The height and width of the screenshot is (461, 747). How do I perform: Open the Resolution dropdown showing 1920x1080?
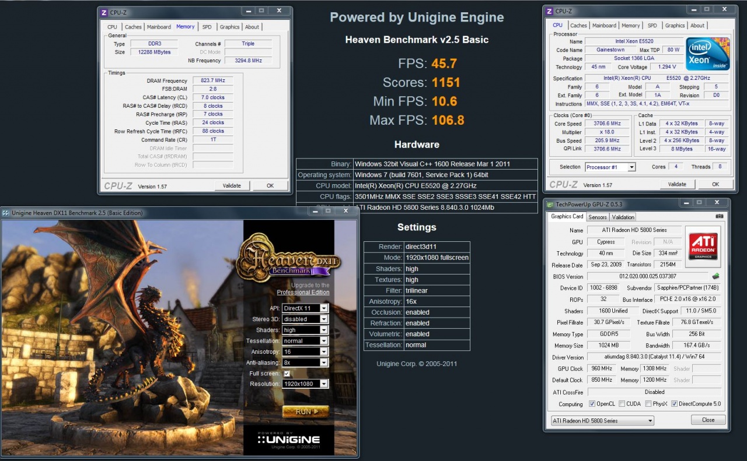tap(305, 384)
